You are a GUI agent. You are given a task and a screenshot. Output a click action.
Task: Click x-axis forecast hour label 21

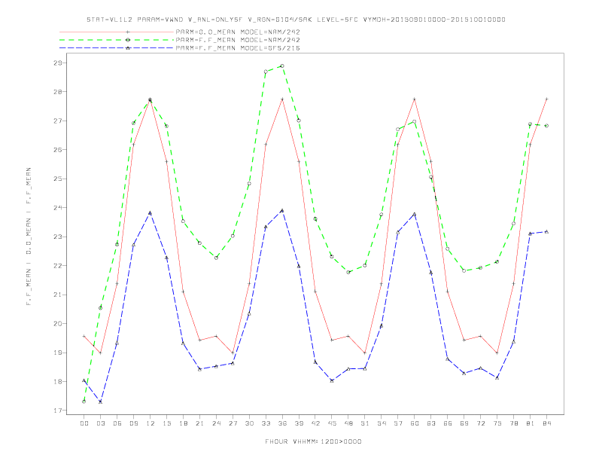point(199,423)
